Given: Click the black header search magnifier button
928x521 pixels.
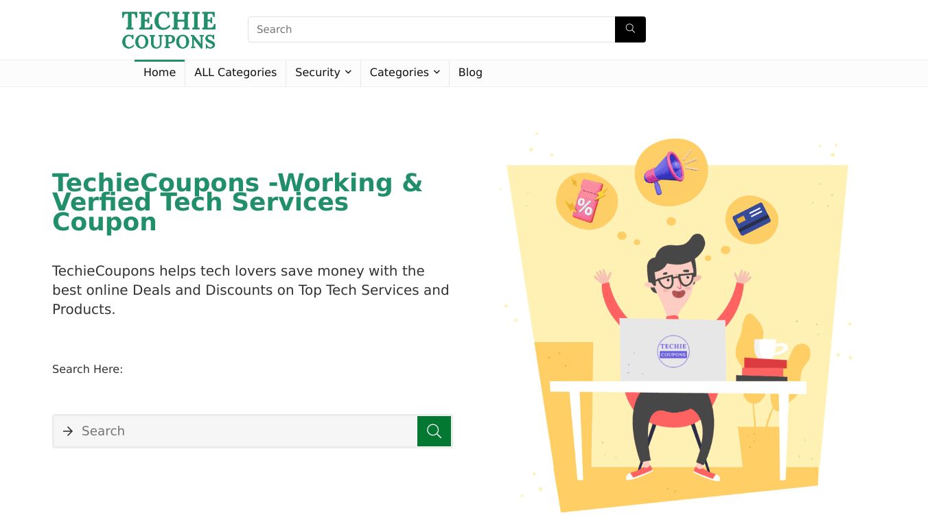Looking at the screenshot, I should click(x=630, y=29).
